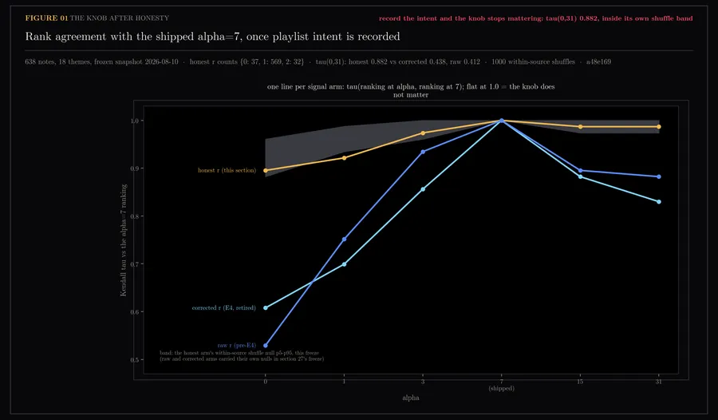Click the y-axis label 'Kendall tau vs the alpha=7 ranking'
The image size is (718, 420).
[123, 240]
